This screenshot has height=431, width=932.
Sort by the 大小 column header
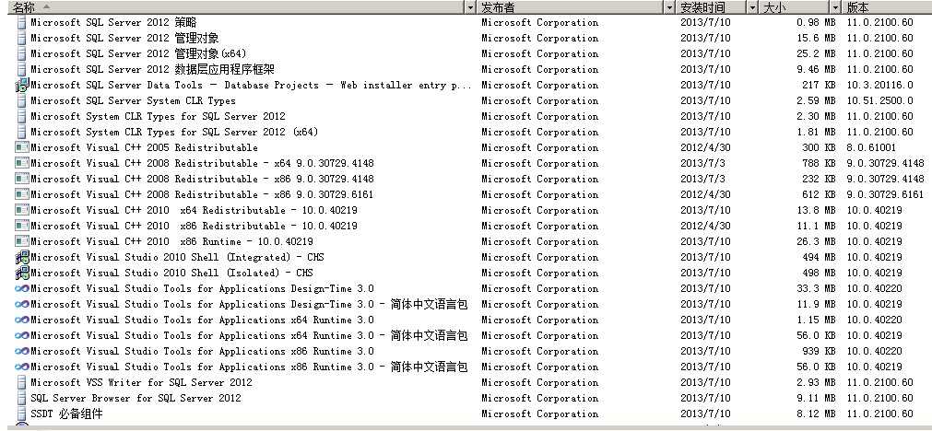(x=796, y=7)
